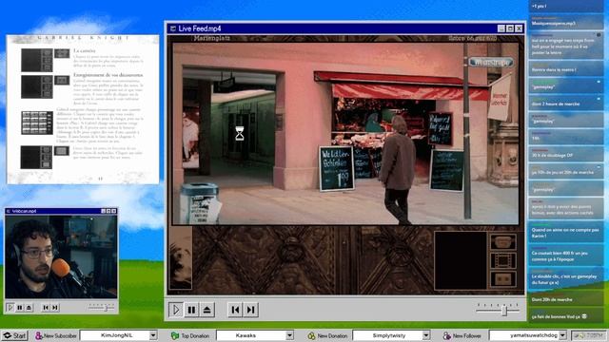Maximize the Live Feed.mp4 window
Screen dimensions: 609x342
[x=510, y=28]
